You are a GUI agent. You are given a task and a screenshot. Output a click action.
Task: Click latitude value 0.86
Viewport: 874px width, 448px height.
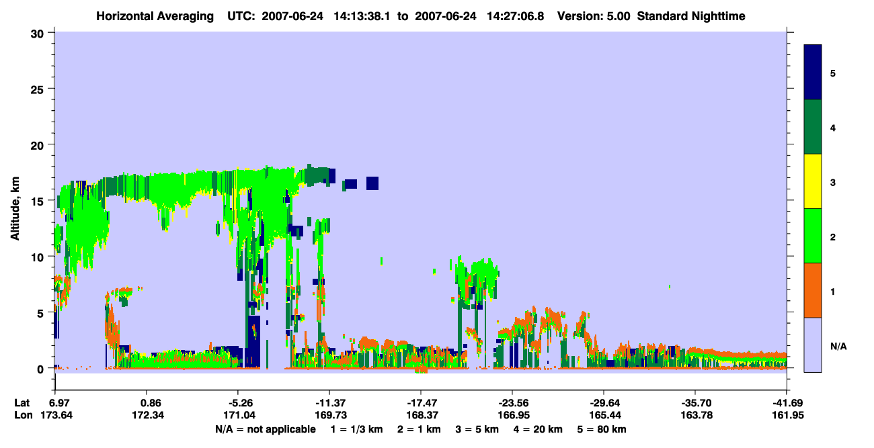click(151, 403)
